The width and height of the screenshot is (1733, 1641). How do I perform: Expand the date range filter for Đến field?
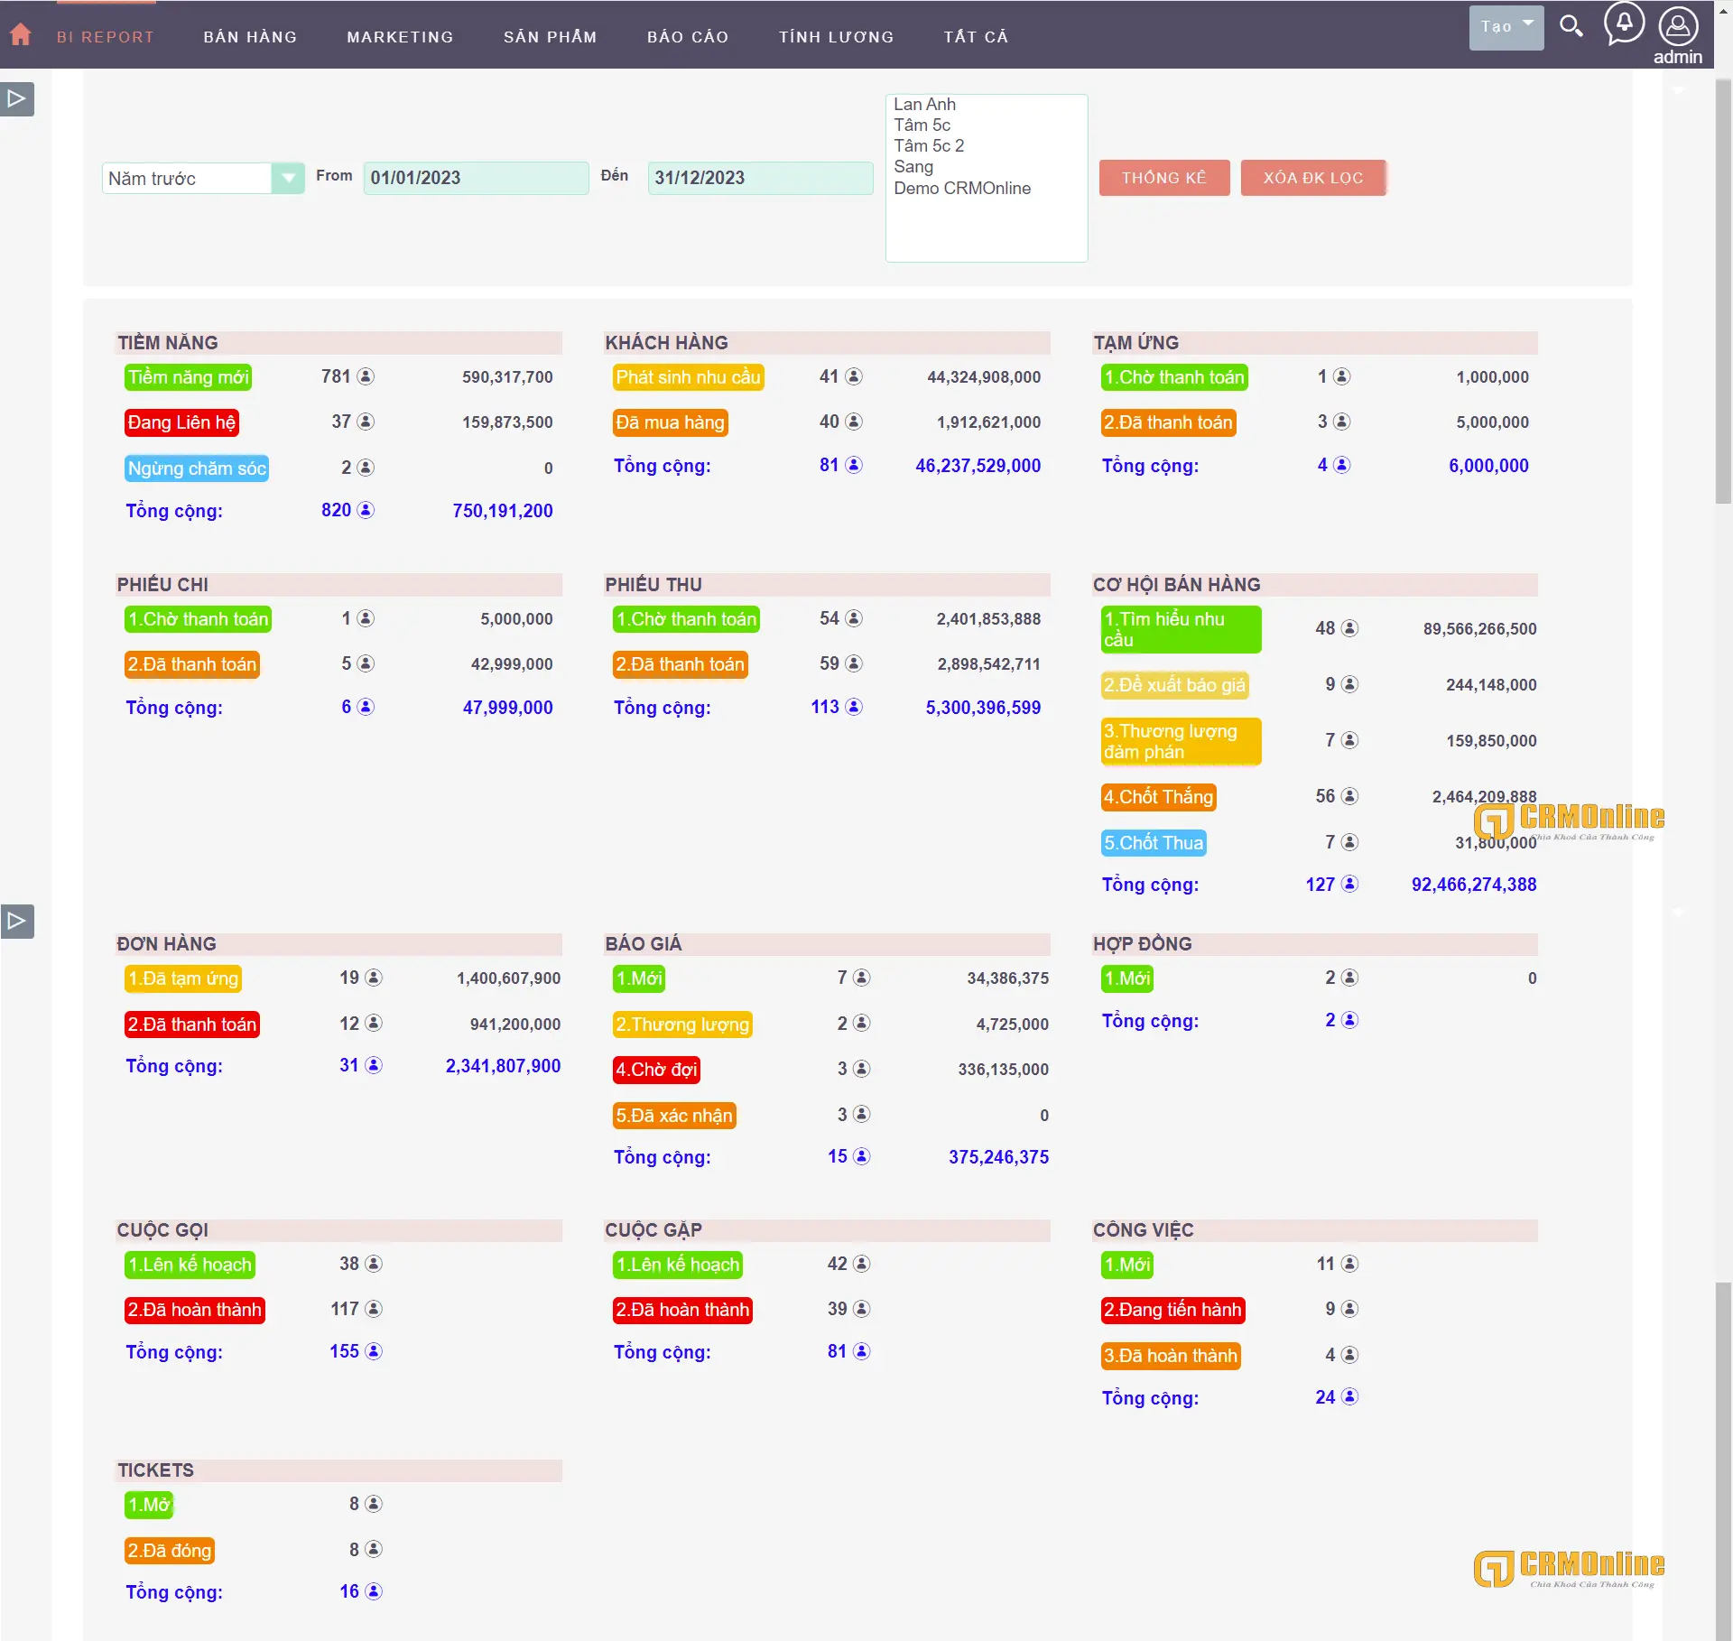[x=759, y=178]
